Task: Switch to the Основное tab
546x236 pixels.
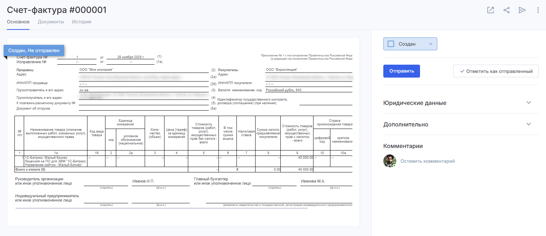Action: point(18,22)
